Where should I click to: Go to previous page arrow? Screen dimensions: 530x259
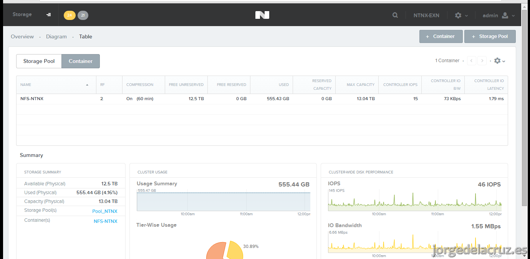[472, 61]
